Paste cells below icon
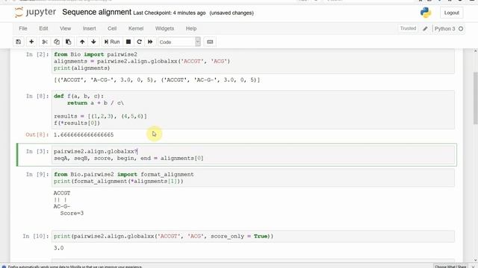The image size is (478, 268). [68, 42]
